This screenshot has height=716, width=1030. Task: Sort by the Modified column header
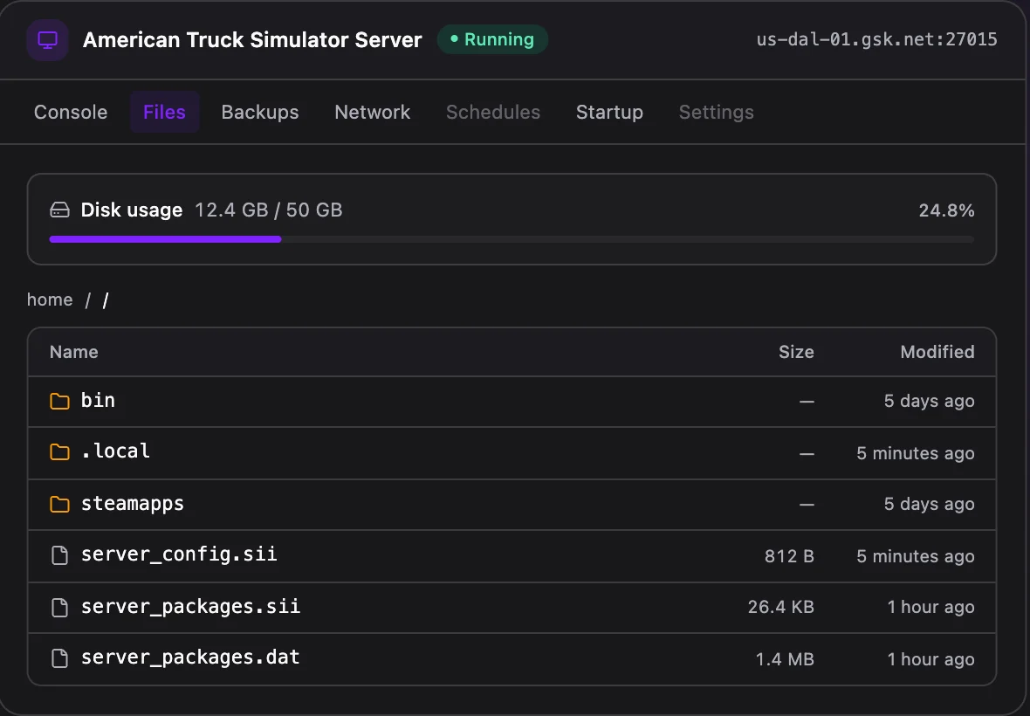937,352
